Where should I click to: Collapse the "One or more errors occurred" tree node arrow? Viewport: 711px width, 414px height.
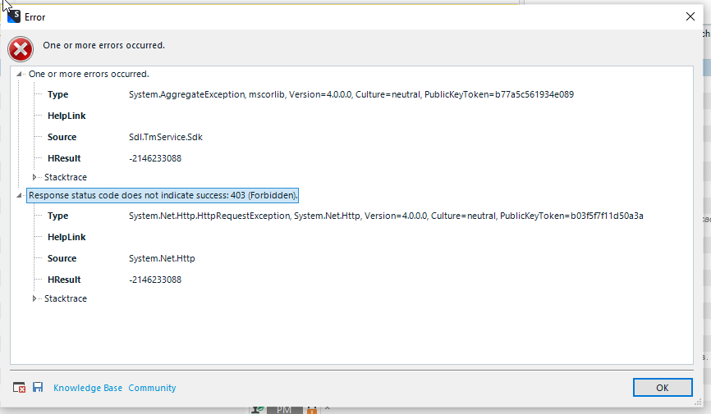(20, 74)
